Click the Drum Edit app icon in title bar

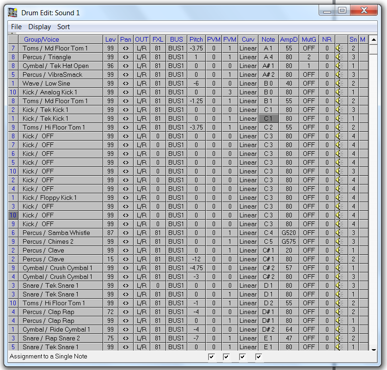(x=12, y=12)
